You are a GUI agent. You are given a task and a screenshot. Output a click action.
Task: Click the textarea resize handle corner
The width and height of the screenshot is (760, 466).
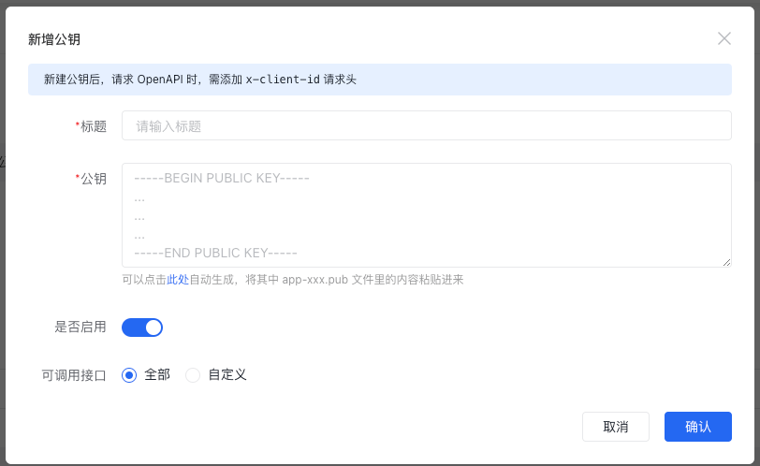pos(726,263)
